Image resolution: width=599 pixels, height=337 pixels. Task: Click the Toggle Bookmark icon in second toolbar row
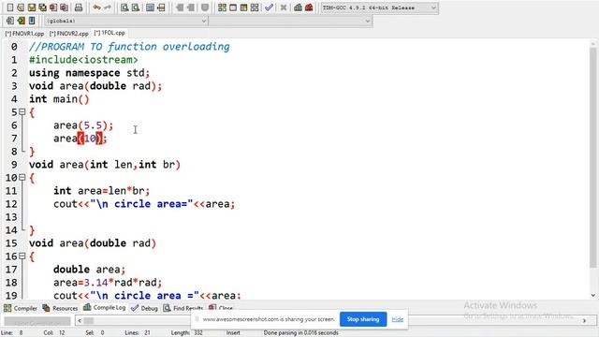click(x=21, y=21)
